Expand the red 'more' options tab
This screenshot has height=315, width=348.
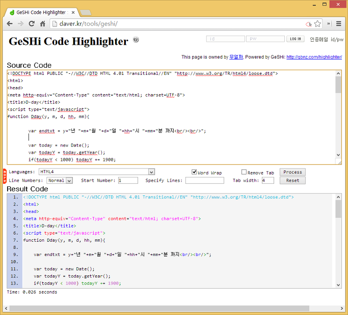pyautogui.click(x=5, y=176)
